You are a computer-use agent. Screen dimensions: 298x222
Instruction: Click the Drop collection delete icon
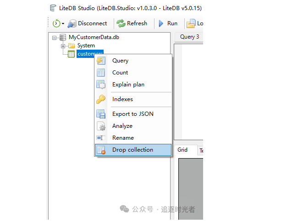101,150
